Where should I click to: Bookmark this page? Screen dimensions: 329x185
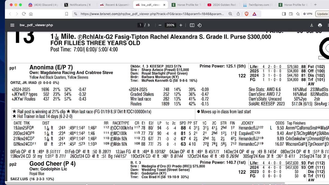pos(67,14)
